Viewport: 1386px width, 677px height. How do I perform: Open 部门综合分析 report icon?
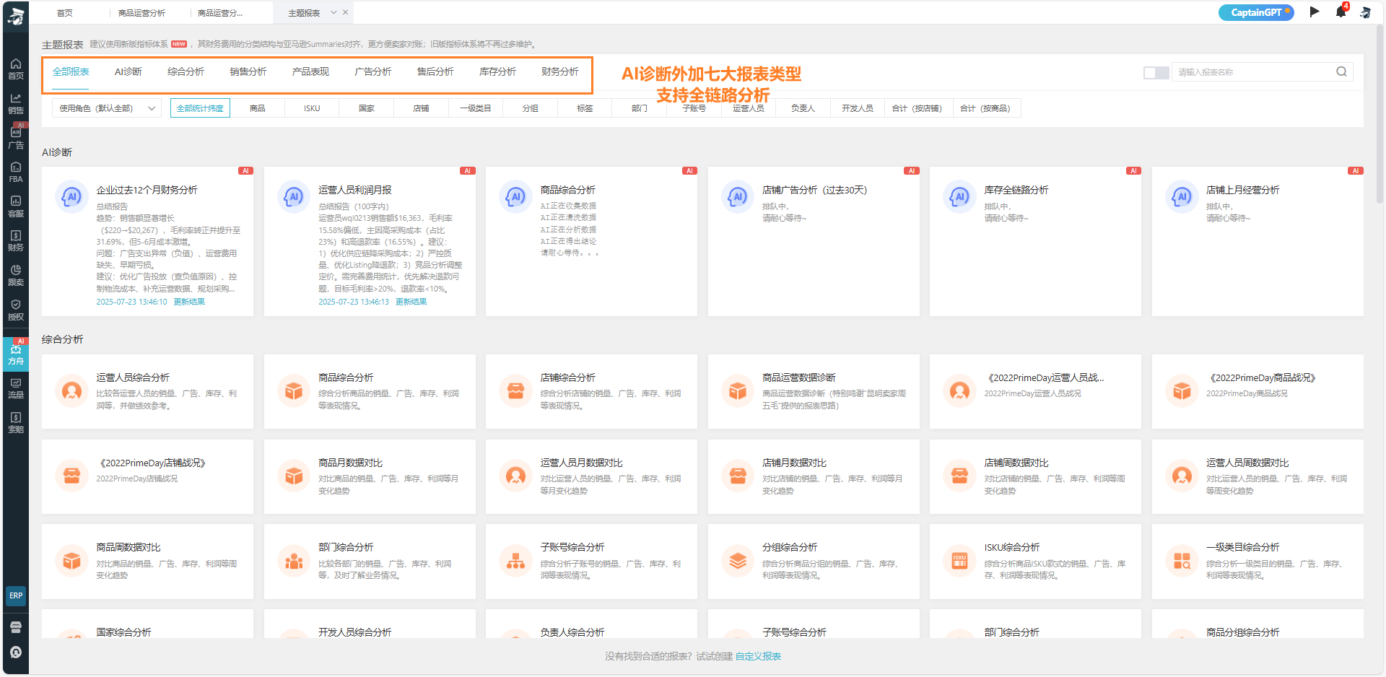click(294, 561)
